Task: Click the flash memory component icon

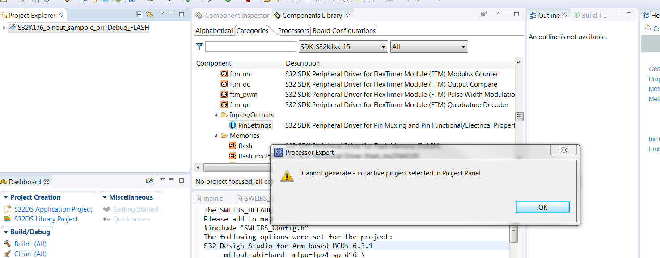Action: [233, 146]
